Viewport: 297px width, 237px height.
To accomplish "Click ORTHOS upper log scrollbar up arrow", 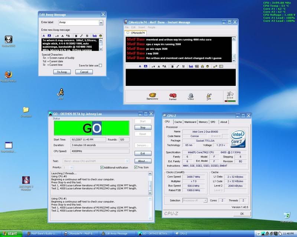I will 150,174.
